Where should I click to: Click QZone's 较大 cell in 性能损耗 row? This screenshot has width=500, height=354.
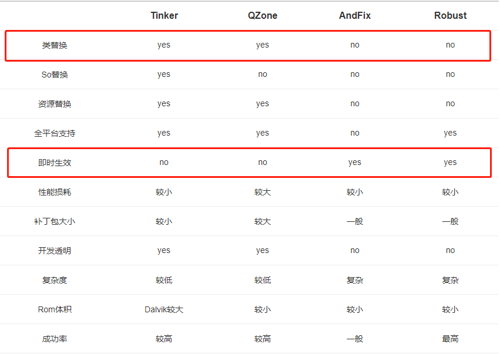(x=262, y=192)
